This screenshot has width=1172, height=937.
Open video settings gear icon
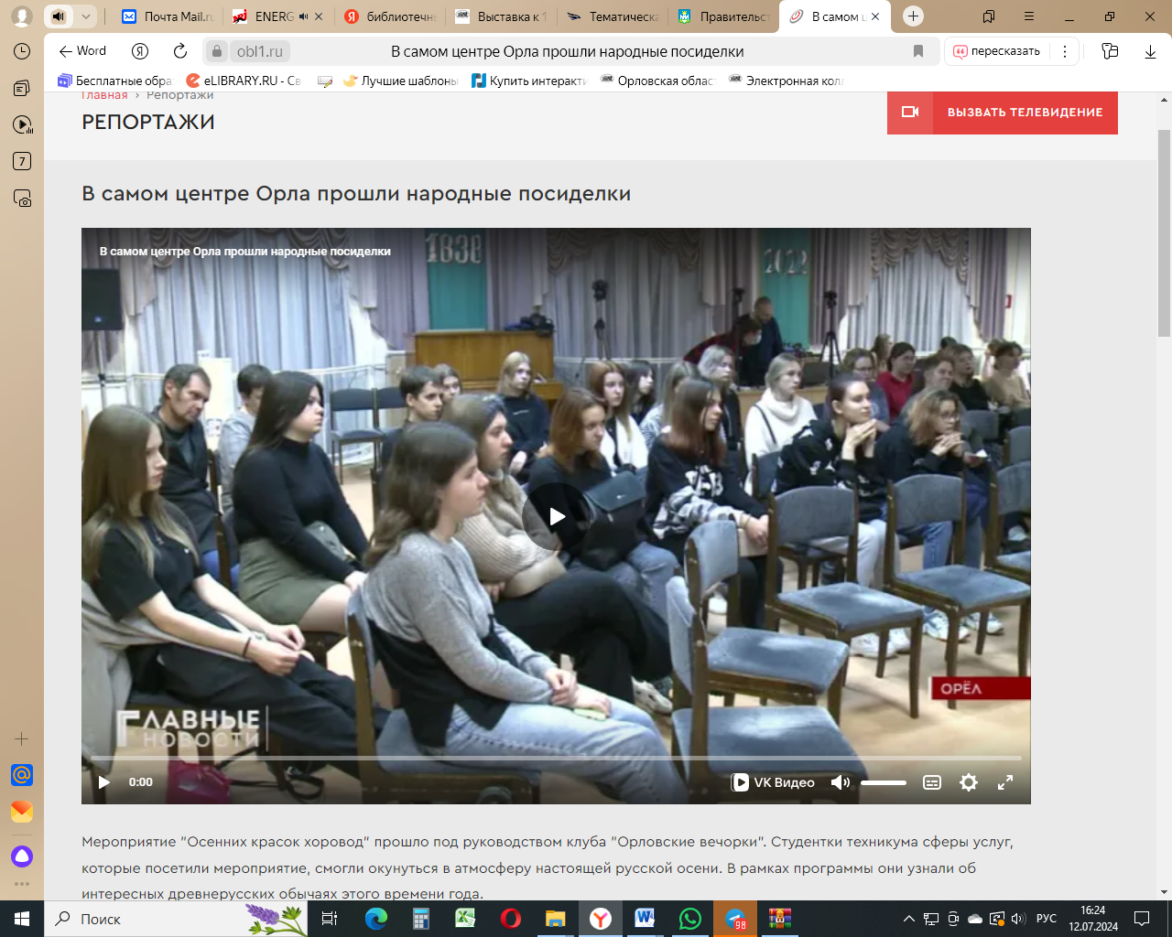[968, 782]
